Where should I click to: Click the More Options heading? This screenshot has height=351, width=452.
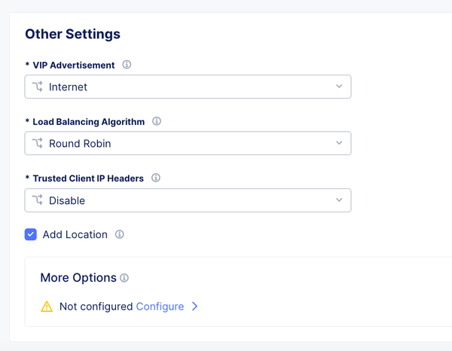pyautogui.click(x=78, y=278)
